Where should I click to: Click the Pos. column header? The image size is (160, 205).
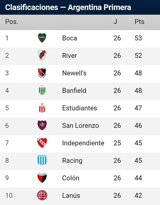click(x=12, y=22)
